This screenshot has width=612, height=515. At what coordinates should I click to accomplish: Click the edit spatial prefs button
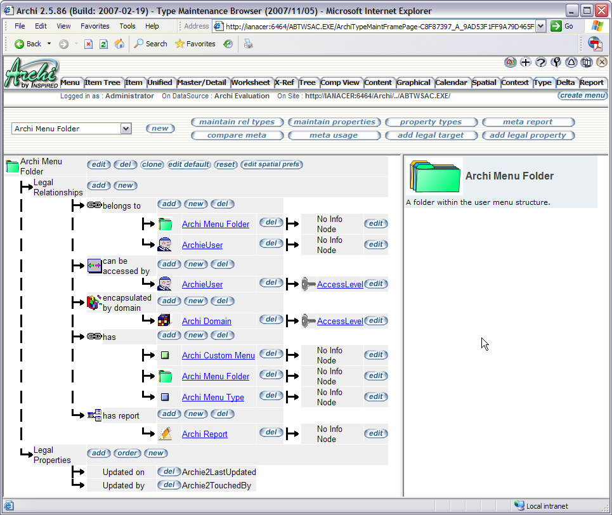pos(271,164)
